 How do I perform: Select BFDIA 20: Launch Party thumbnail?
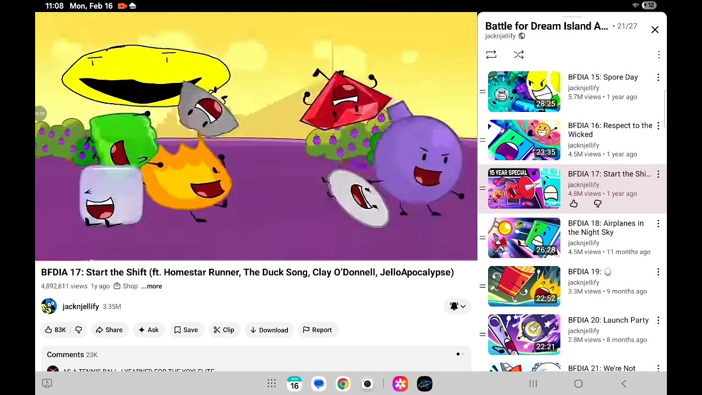tap(524, 334)
